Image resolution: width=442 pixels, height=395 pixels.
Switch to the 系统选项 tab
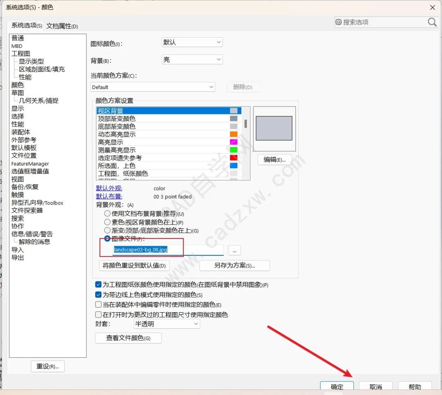tap(26, 25)
